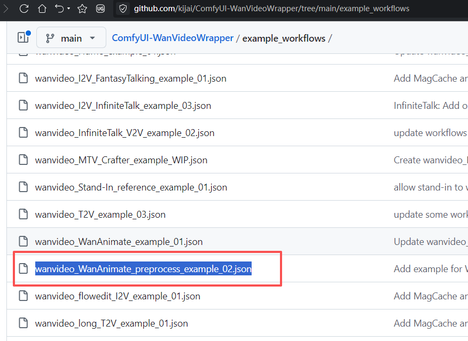Screen dimensions: 468x341
Task: Open the main branch selector dropdown
Action: 72,37
